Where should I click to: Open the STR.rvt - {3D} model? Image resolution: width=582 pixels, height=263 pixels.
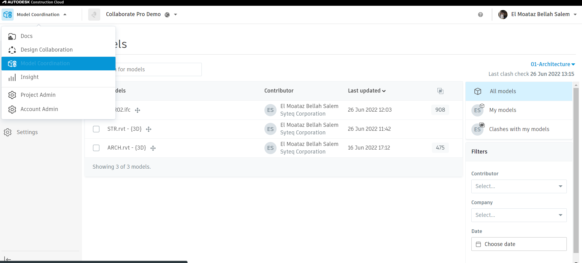pos(125,129)
